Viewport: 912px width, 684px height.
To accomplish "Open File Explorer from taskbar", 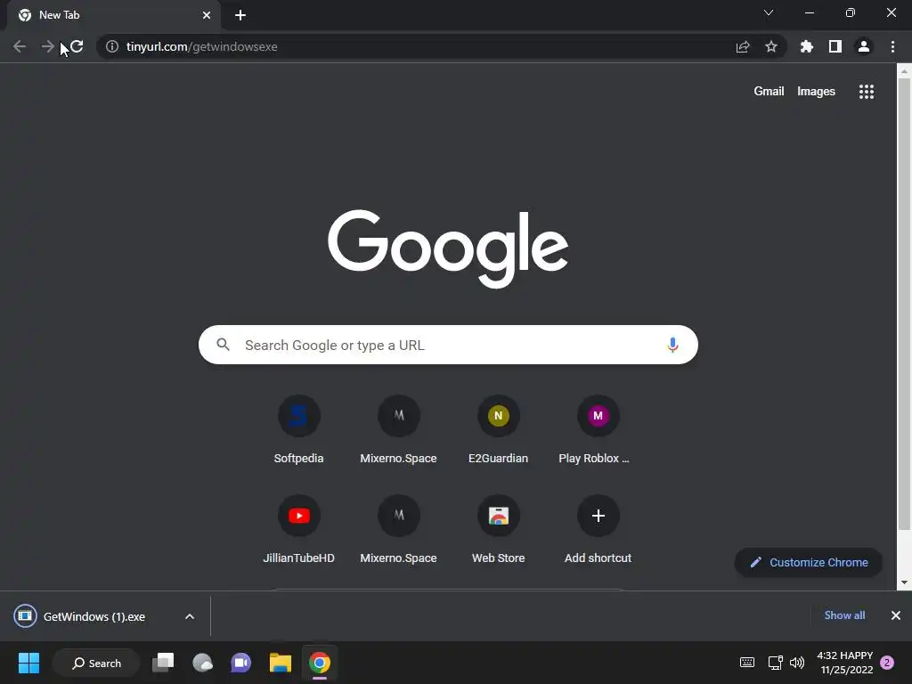I will click(x=280, y=663).
